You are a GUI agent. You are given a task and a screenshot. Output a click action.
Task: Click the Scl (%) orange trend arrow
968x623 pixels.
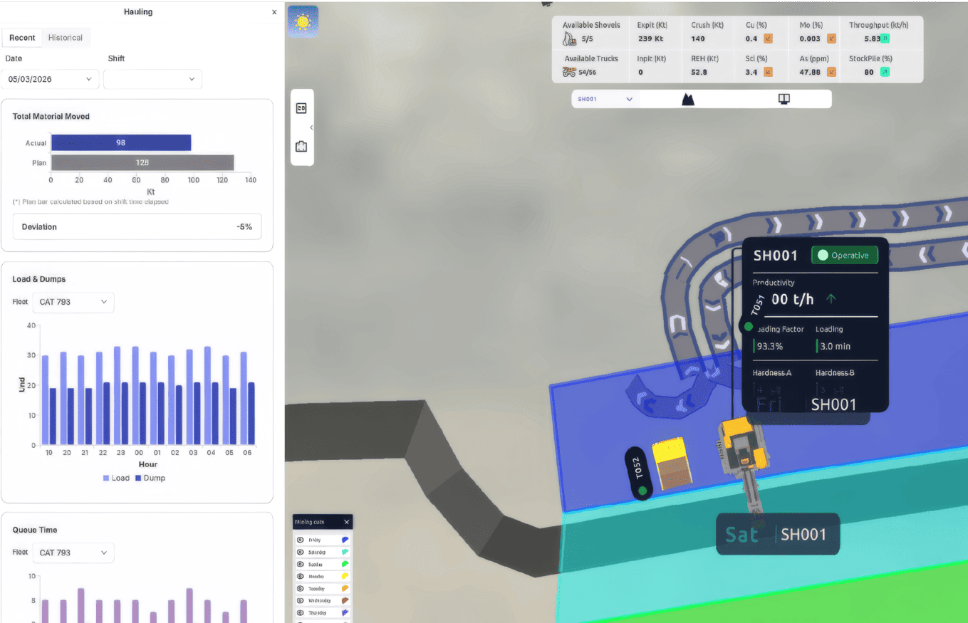(769, 72)
